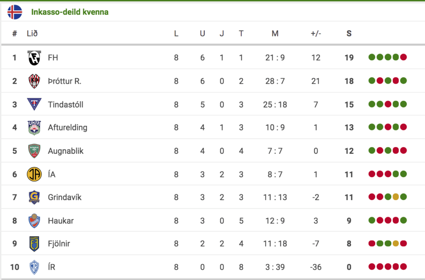Viewport: 425px width, 280px height.
Task: Click FH's latest red form dot
Action: coord(403,57)
